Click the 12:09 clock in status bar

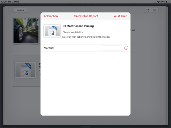[4, 2]
